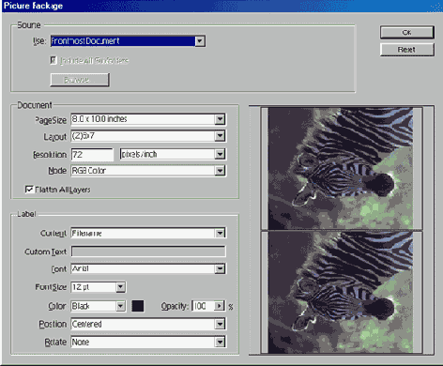Open the label Content dropdown
This screenshot has width=443, height=366.
click(148, 233)
